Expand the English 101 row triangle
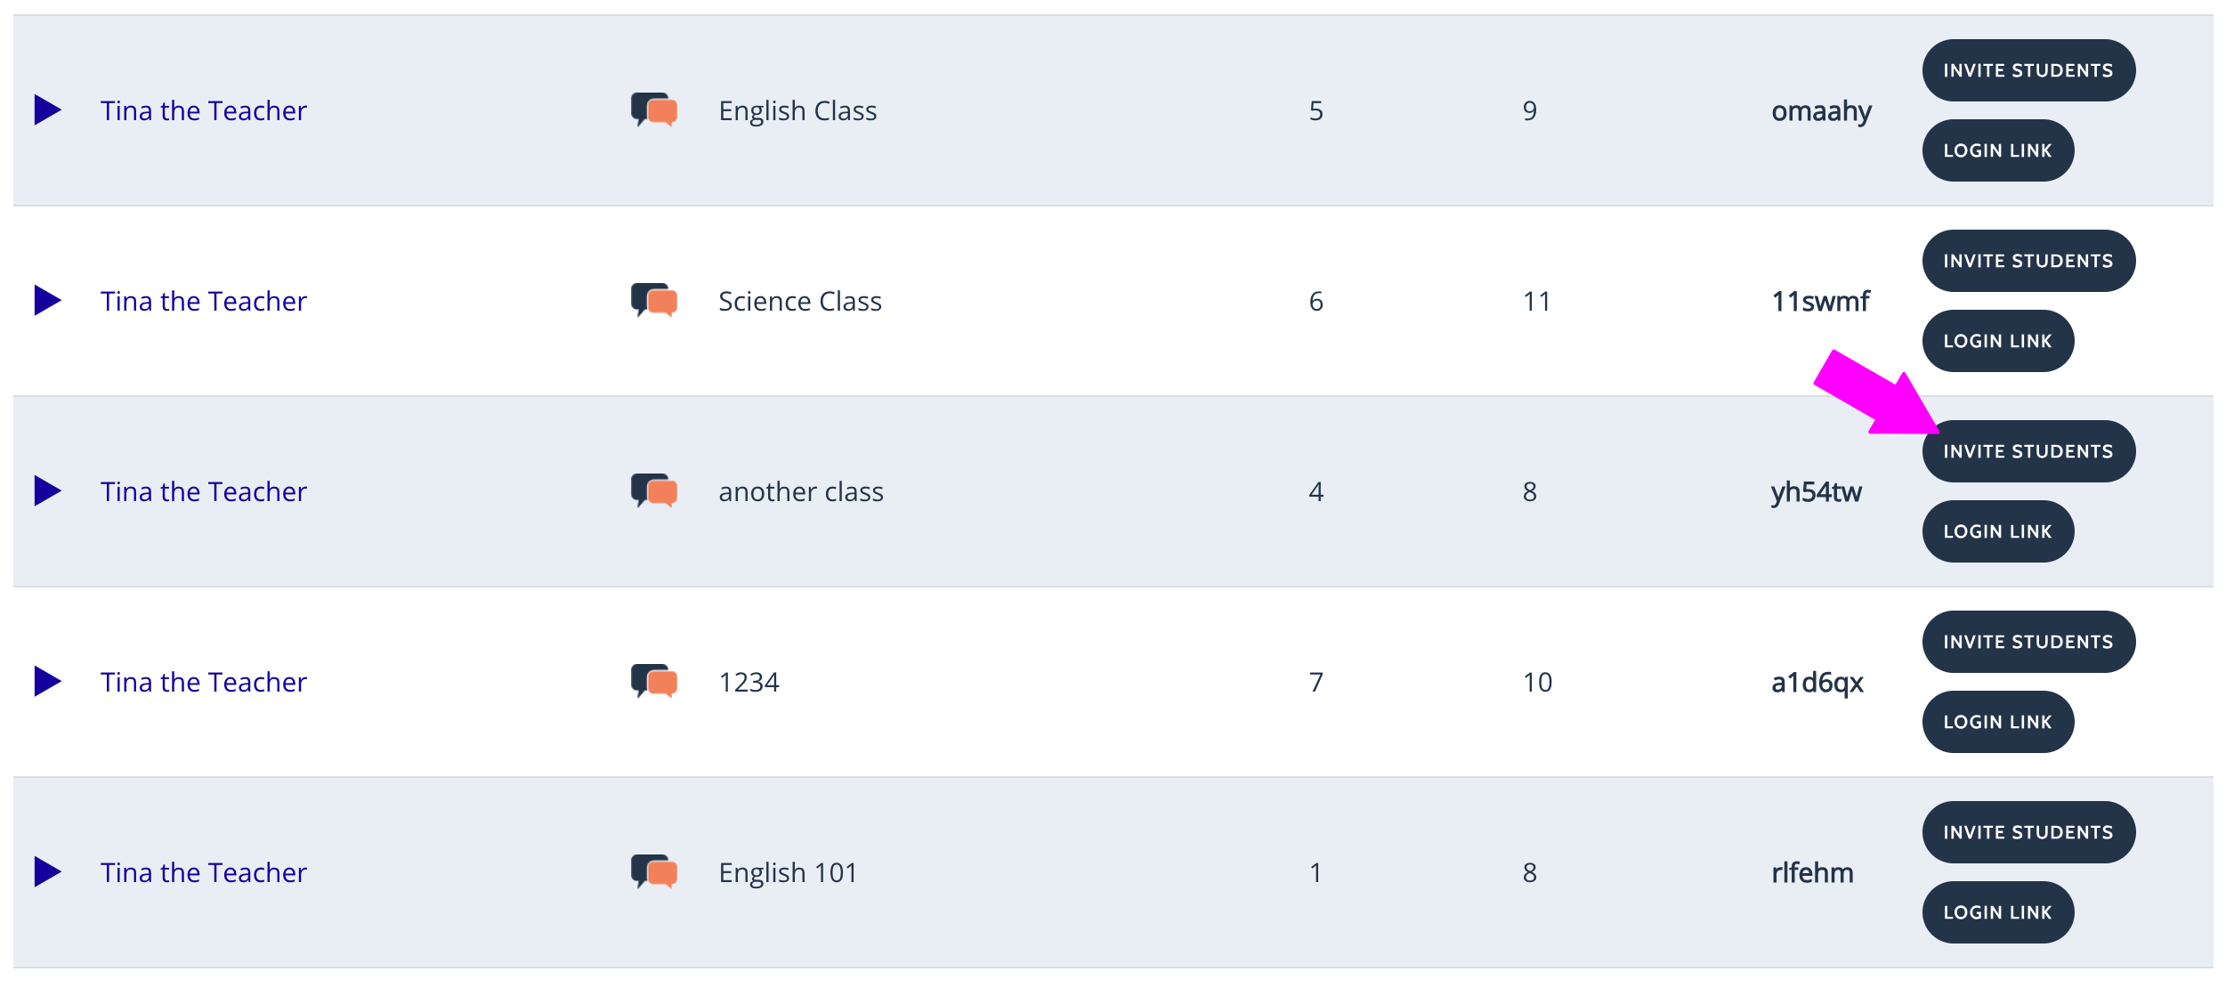2234x988 pixels. point(47,872)
